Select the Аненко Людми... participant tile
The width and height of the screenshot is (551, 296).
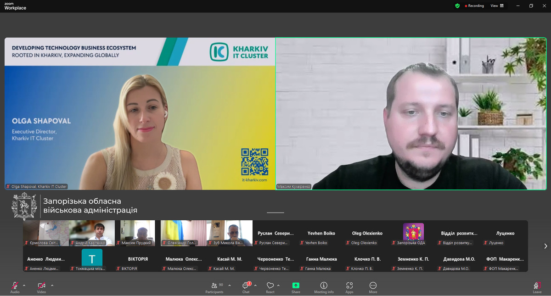(46, 259)
